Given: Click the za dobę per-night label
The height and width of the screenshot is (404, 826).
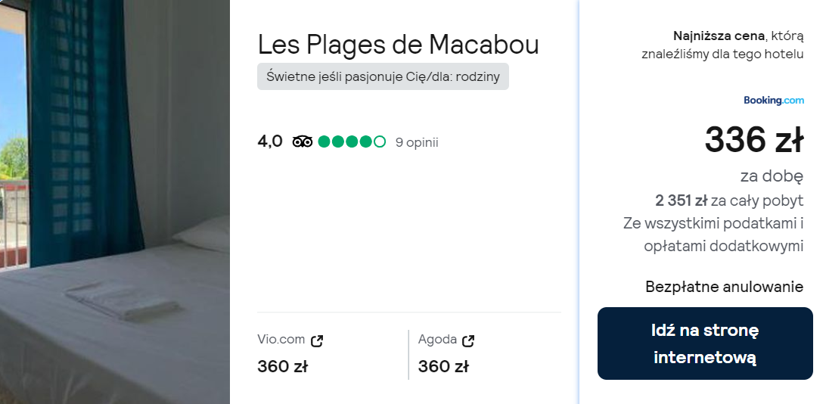Looking at the screenshot, I should tap(772, 176).
